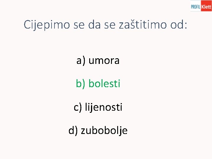Choose answer a) umora

tap(98, 61)
